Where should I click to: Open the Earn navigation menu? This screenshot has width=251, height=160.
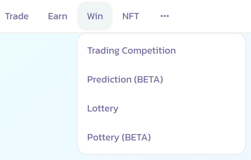[x=58, y=16]
